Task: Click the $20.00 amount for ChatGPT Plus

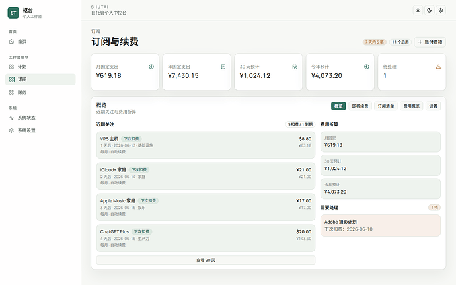Action: click(303, 231)
